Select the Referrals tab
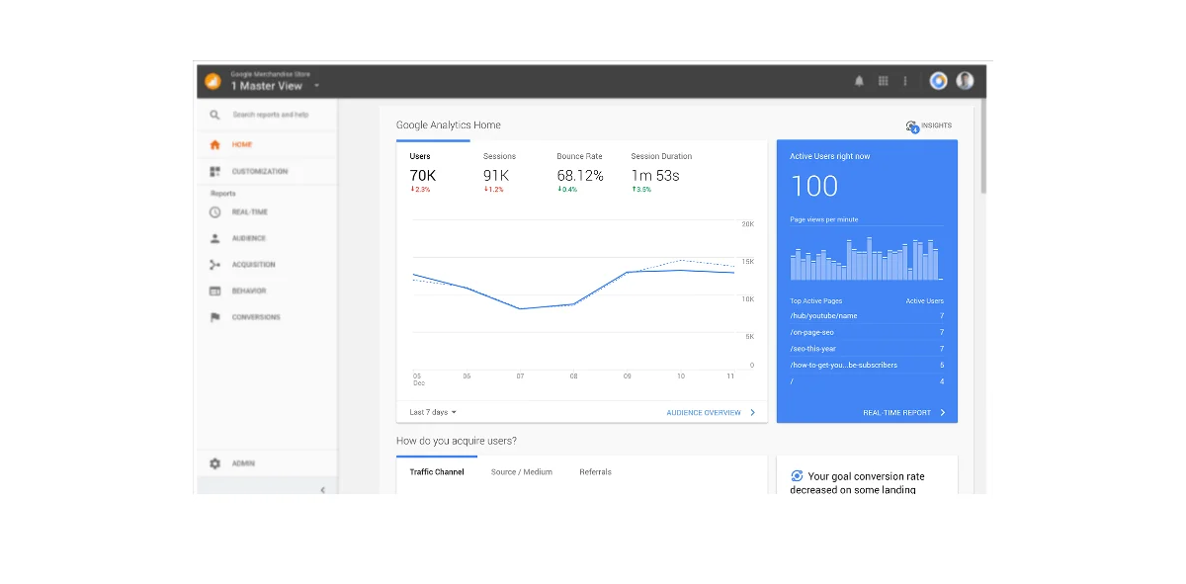The width and height of the screenshot is (1186, 584). click(x=594, y=471)
